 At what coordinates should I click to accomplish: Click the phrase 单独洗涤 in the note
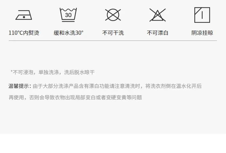click(49, 72)
